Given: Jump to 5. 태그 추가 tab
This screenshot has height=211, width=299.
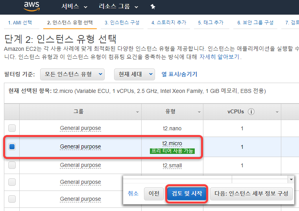Looking at the screenshot, I should 211,23.
